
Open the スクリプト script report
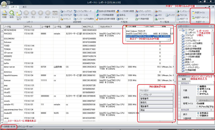click(x=160, y=19)
